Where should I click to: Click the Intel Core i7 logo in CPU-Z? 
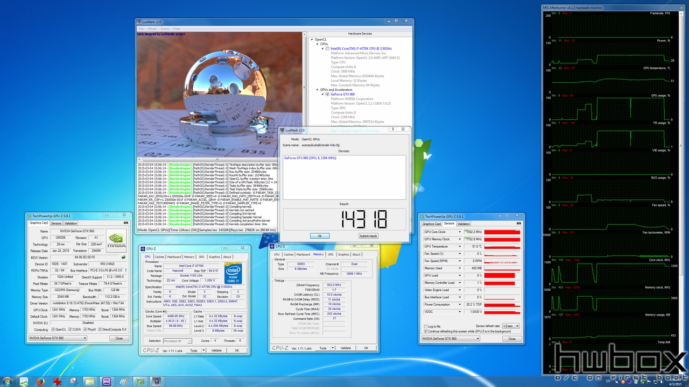coord(233,274)
